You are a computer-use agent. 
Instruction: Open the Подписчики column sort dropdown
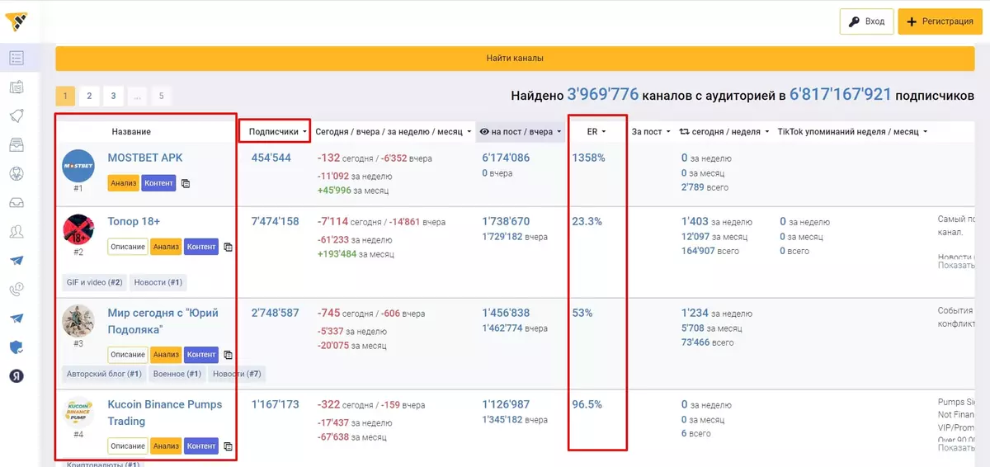(277, 131)
